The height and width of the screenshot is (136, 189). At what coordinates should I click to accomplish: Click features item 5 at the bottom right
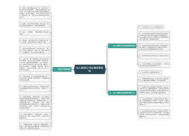tap(154, 114)
